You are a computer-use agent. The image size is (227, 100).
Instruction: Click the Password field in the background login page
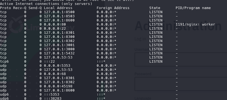(181, 84)
